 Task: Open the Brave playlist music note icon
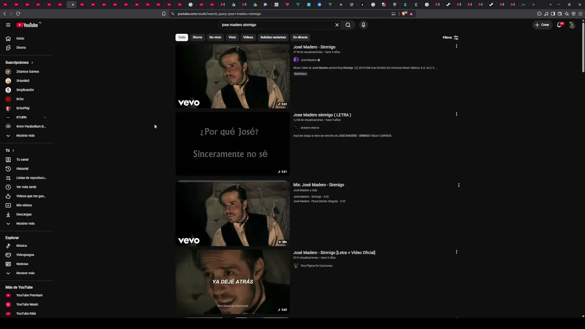click(x=546, y=14)
